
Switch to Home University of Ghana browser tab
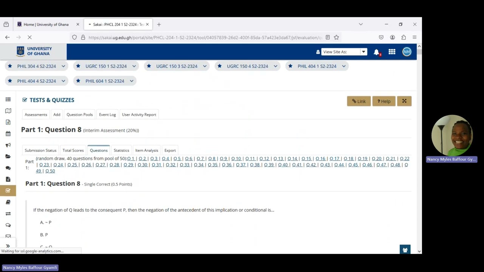[x=46, y=24]
